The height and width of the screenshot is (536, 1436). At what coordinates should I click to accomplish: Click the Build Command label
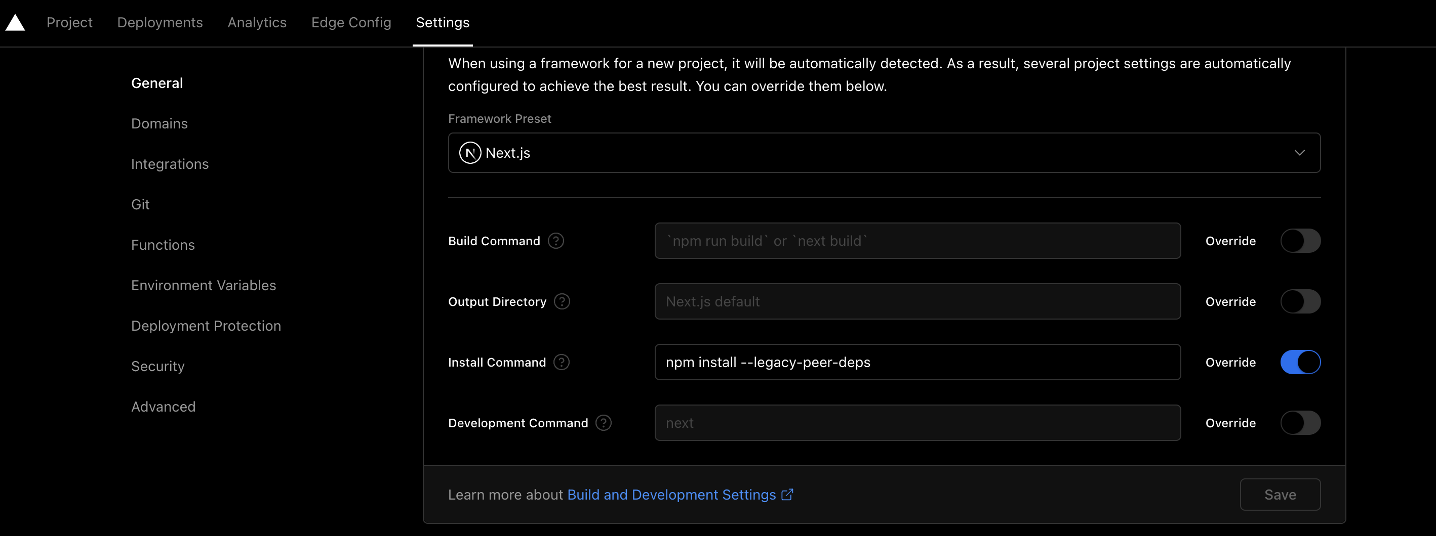pyautogui.click(x=494, y=241)
